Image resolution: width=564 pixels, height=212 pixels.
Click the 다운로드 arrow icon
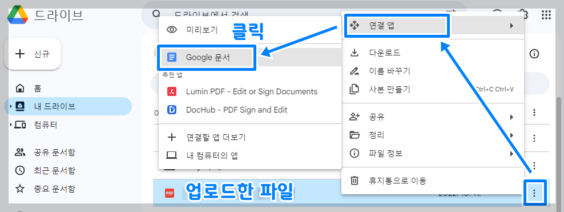tap(354, 53)
